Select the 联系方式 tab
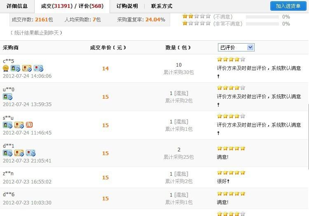 (x=162, y=6)
